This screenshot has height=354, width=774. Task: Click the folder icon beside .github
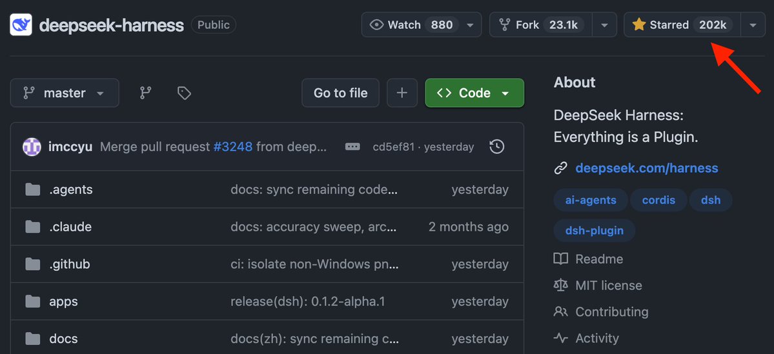(32, 264)
